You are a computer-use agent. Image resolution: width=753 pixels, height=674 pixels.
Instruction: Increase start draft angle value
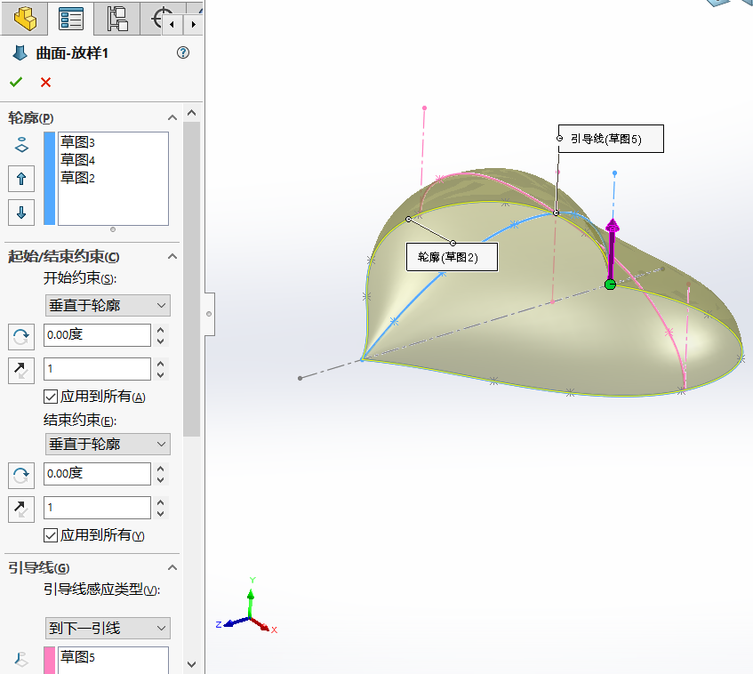pos(161,330)
